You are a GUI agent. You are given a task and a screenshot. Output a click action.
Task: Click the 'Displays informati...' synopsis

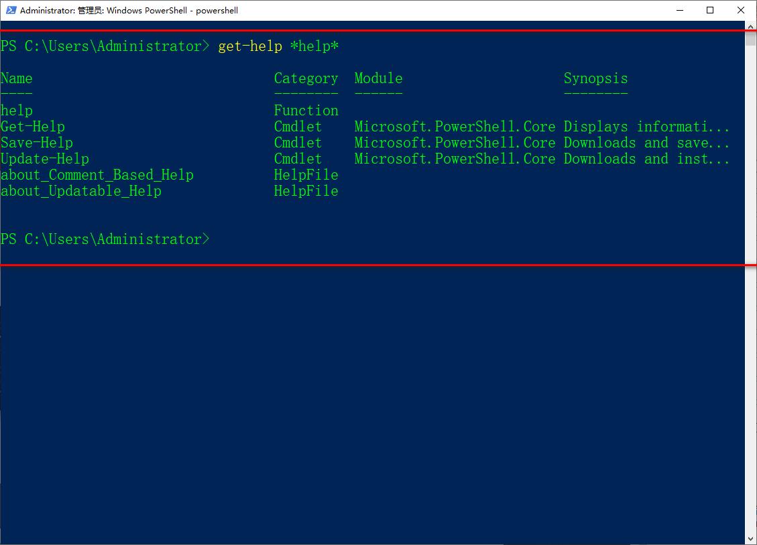click(x=646, y=127)
